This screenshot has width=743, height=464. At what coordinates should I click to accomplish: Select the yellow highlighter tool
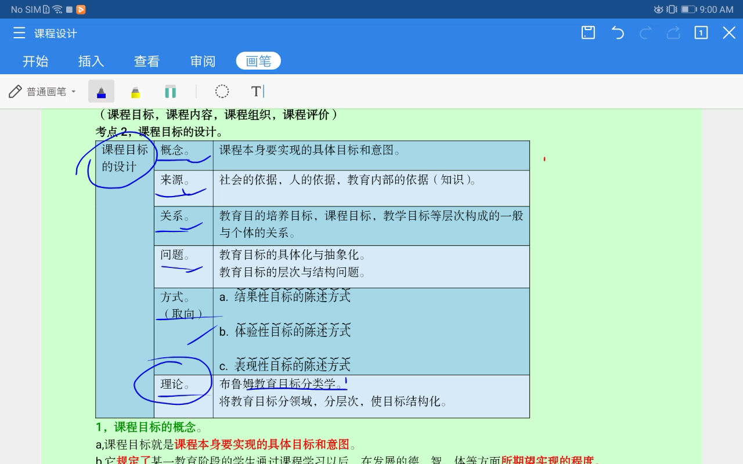[135, 92]
